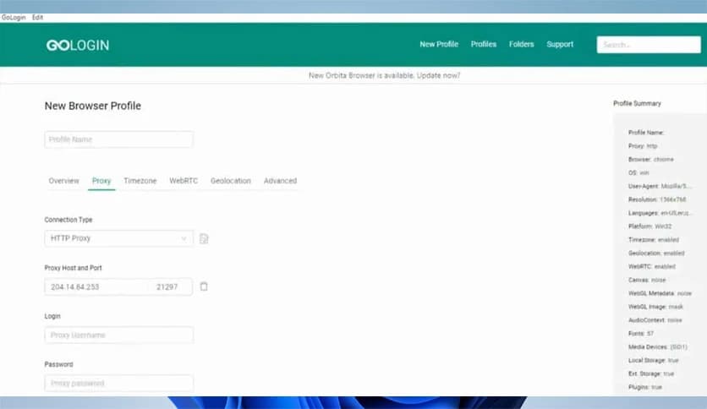Click the Password label

pyautogui.click(x=58, y=364)
